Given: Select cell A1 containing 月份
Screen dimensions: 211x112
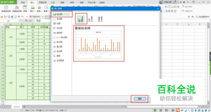Looking at the screenshot, I should click(x=11, y=27).
